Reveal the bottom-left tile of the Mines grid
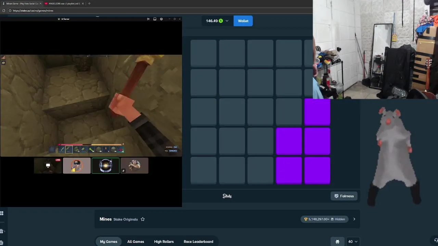 (x=204, y=170)
